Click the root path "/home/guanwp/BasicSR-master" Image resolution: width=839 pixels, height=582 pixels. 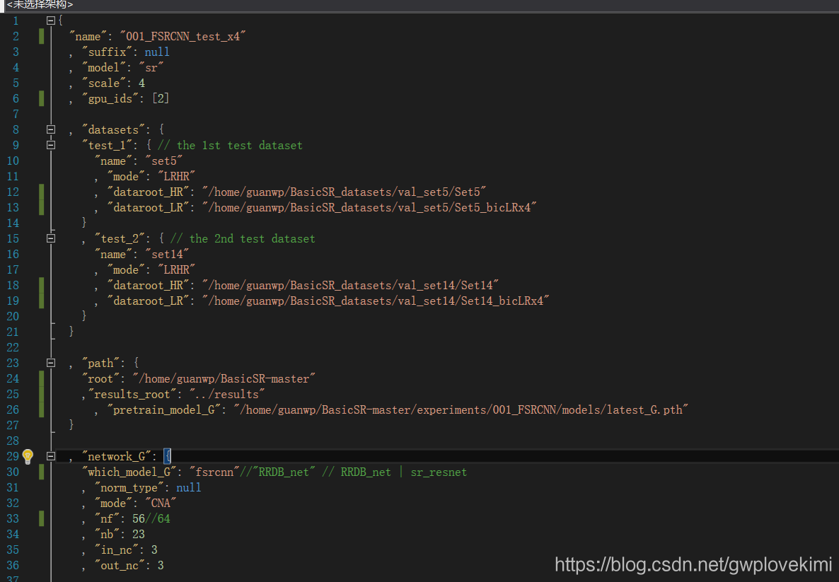[224, 379]
